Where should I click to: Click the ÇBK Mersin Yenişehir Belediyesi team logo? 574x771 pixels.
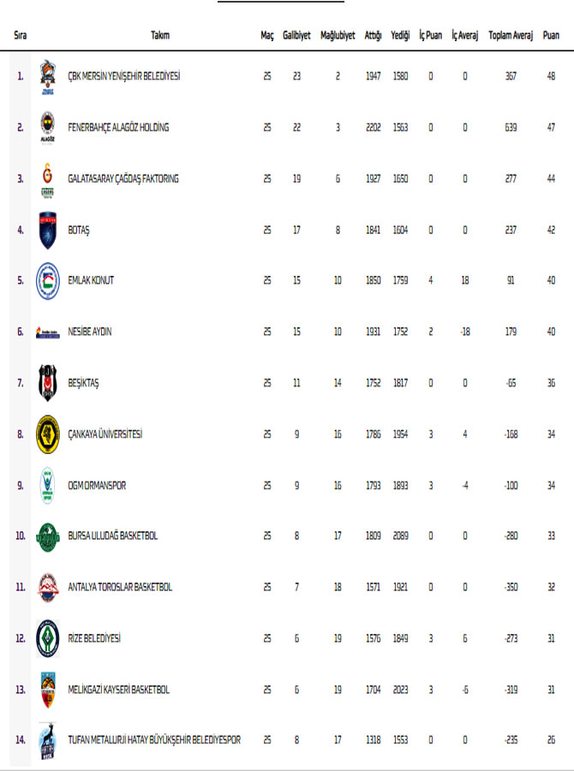pos(48,76)
